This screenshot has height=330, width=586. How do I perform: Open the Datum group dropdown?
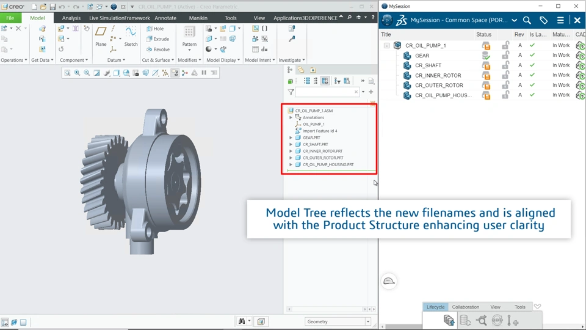[x=116, y=60]
